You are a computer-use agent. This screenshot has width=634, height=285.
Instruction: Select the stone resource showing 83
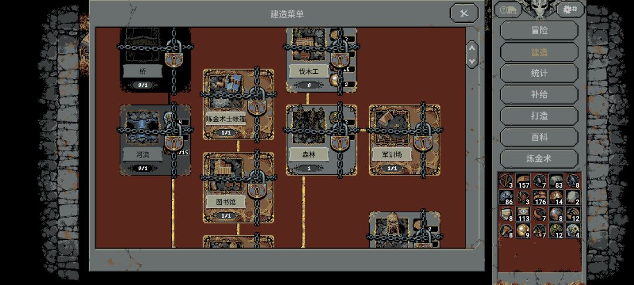(557, 181)
